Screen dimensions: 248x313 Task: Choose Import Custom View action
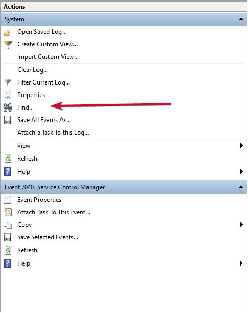tap(48, 57)
